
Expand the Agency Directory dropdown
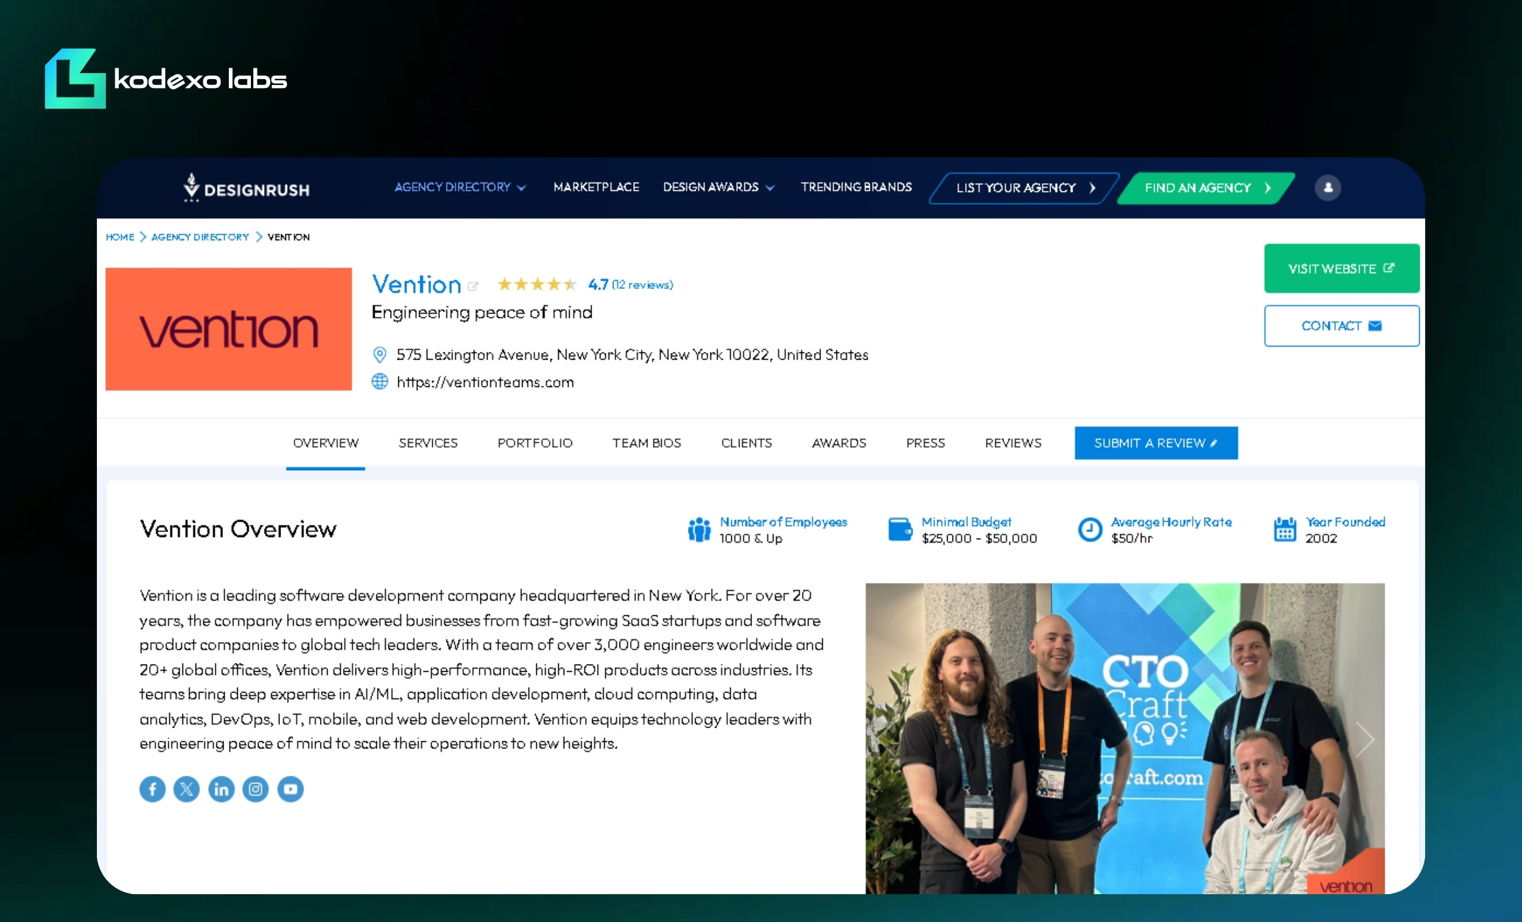460,187
